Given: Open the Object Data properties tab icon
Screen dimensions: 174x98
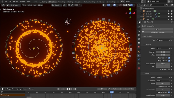Looking at the screenshot, I should (x=139, y=63).
